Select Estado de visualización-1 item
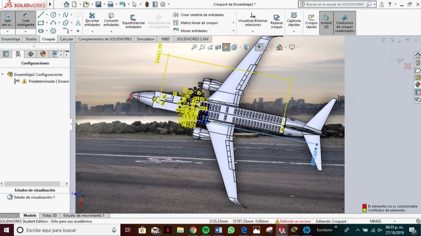 34,197
